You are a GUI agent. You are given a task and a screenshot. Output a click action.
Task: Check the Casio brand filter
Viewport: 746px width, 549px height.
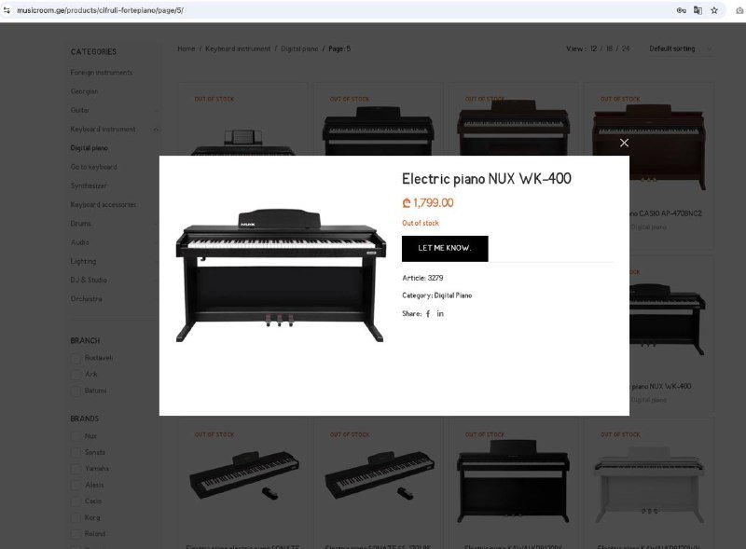76,501
